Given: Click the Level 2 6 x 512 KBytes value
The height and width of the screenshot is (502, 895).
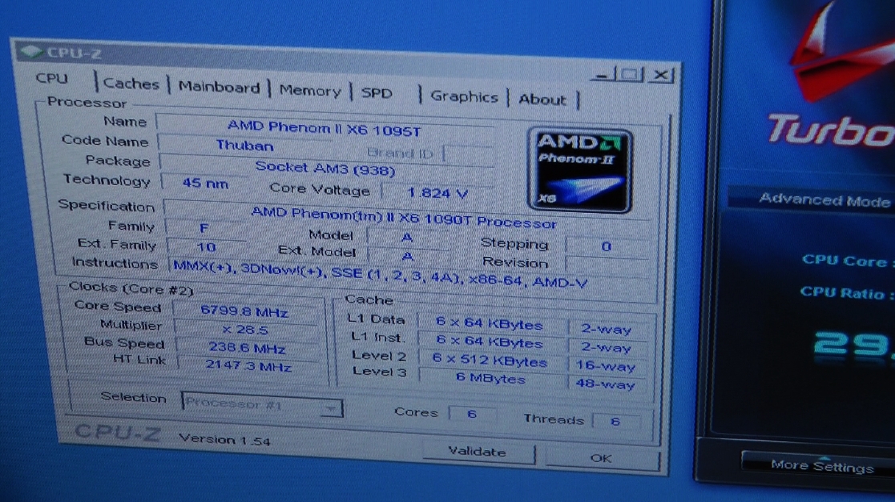Looking at the screenshot, I should [490, 360].
